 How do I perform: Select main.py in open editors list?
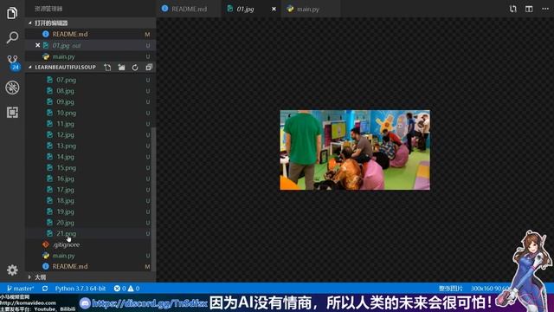pos(90,56)
